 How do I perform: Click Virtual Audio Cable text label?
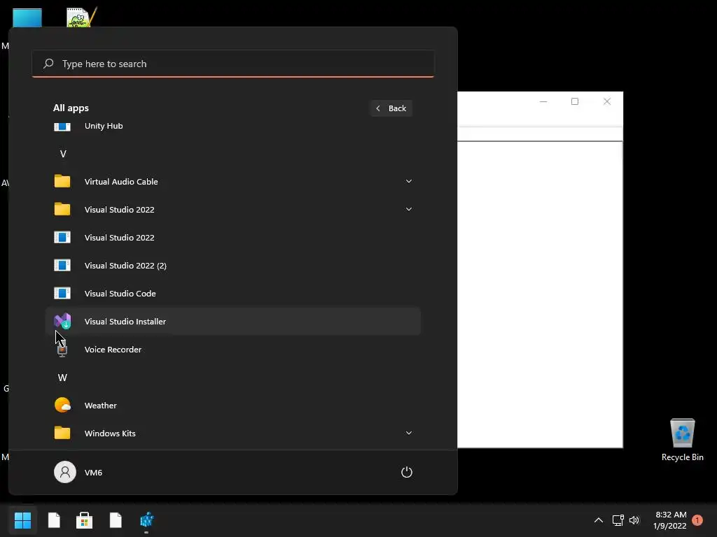(121, 182)
